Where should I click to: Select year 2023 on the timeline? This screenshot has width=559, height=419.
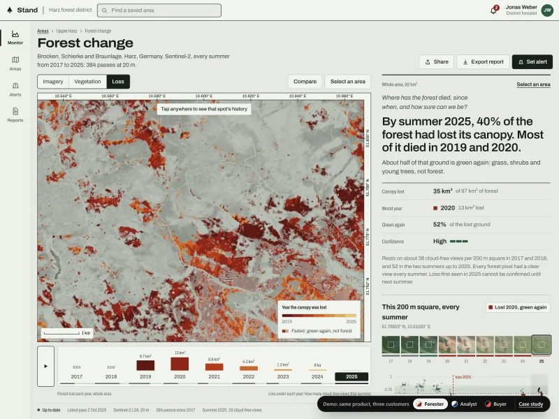pos(283,367)
